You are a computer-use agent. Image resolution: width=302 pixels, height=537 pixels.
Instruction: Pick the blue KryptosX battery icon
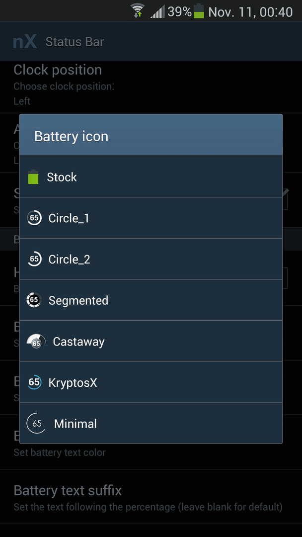34,382
